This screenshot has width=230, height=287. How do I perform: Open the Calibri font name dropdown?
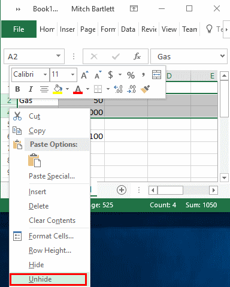click(46, 75)
